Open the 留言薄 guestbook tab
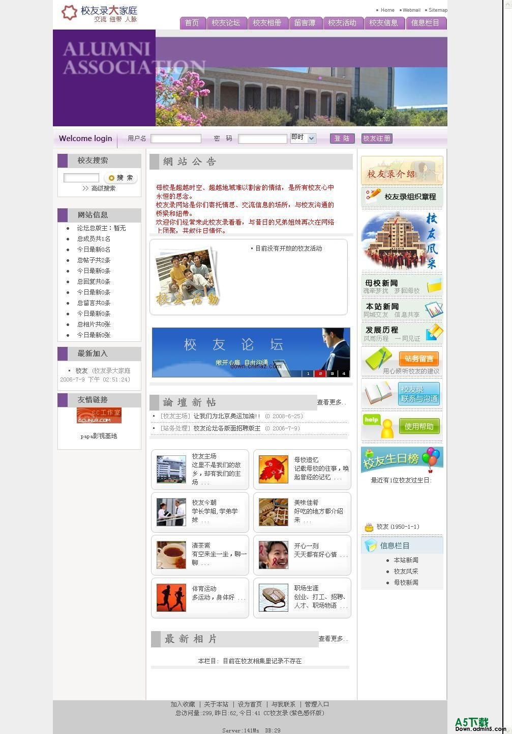512x734 pixels. click(306, 23)
